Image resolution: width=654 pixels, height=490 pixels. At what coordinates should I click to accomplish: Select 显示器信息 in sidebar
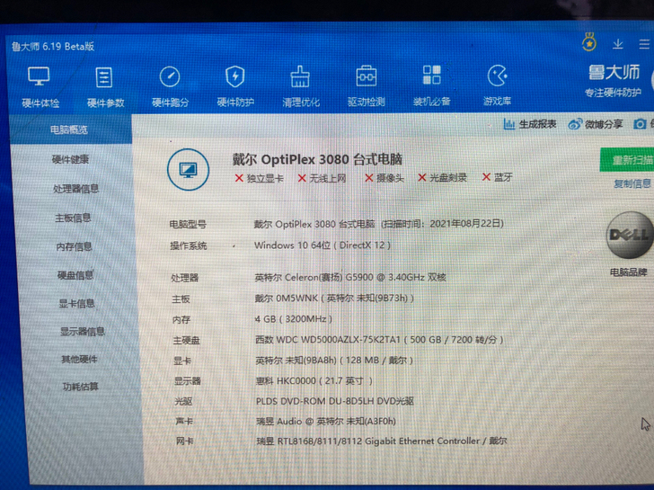point(83,332)
